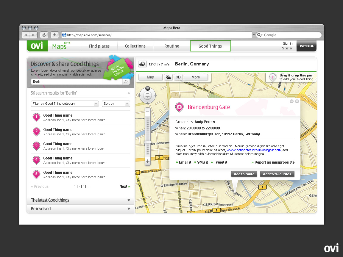Click the map zoom slider handle
This screenshot has width=343, height=257.
tap(148, 143)
